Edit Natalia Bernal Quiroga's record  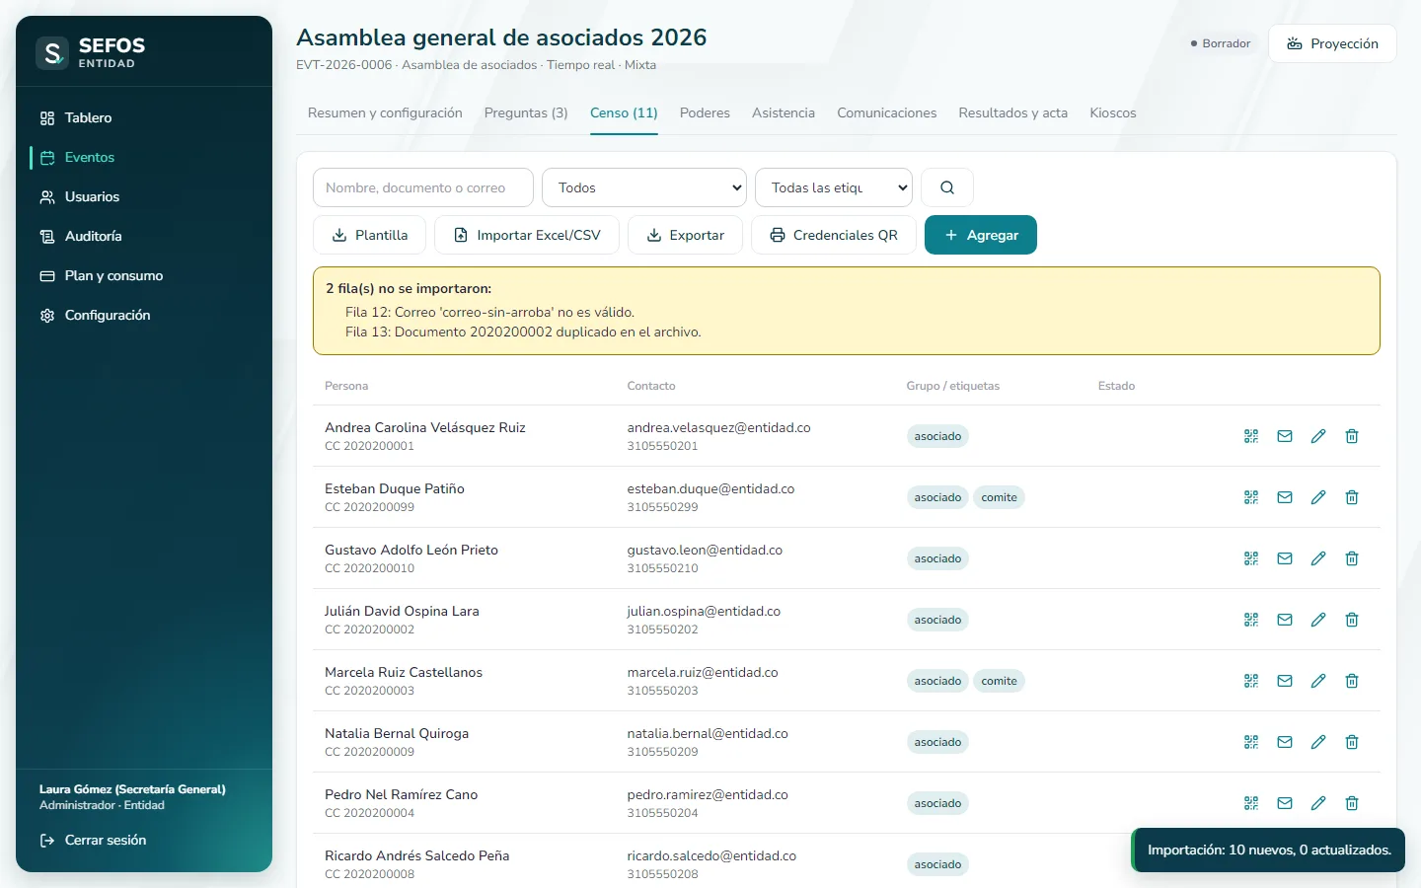pos(1318,742)
